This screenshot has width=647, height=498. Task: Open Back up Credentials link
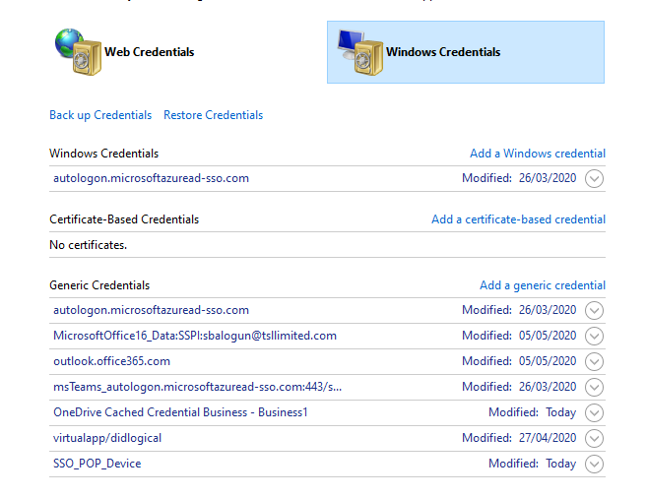pyautogui.click(x=100, y=115)
